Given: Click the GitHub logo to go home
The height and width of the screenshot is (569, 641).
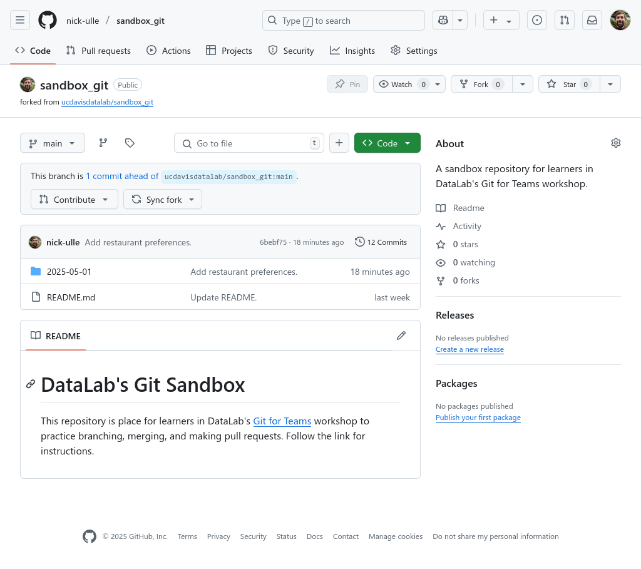Looking at the screenshot, I should point(47,19).
